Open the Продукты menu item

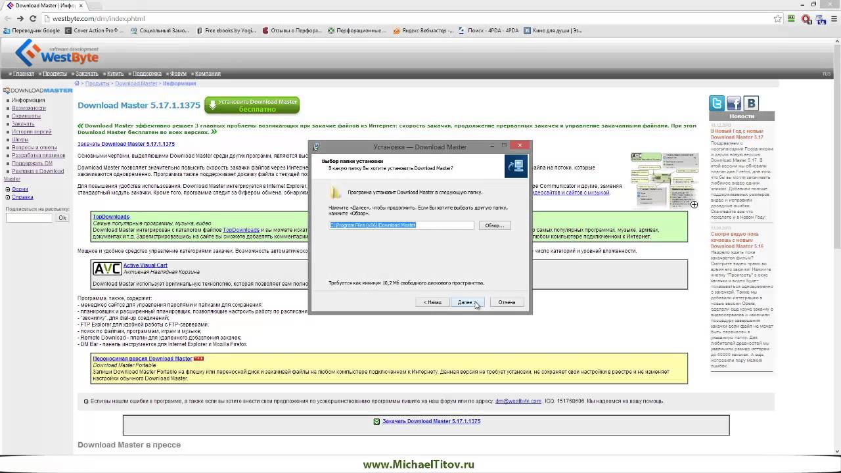tap(55, 74)
